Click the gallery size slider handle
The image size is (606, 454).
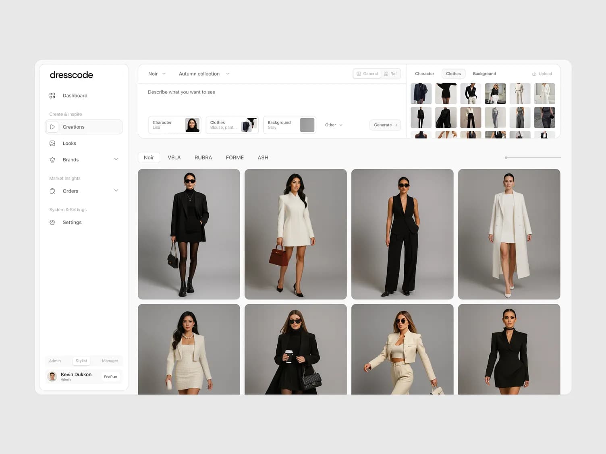[506, 158]
